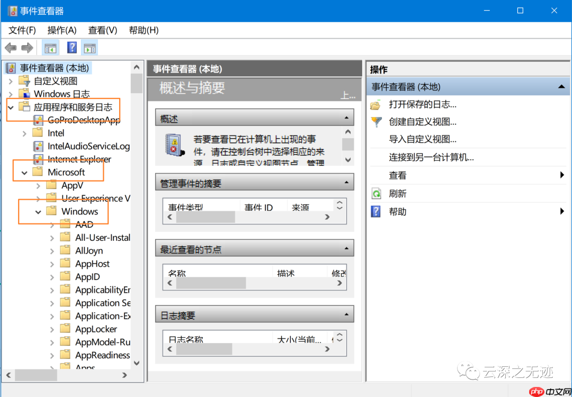Viewport: 572px width, 397px height.
Task: Expand the 自定义视图 tree node
Action: point(11,81)
